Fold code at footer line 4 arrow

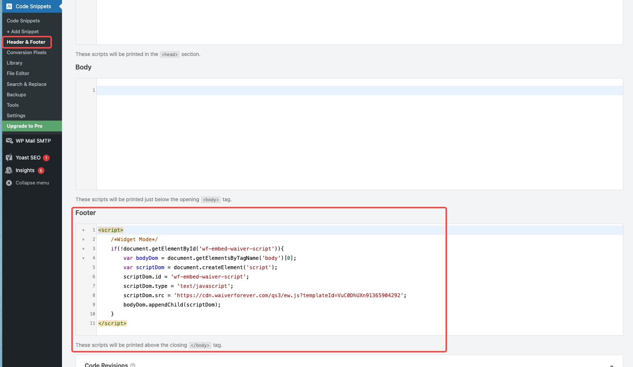tap(83, 258)
